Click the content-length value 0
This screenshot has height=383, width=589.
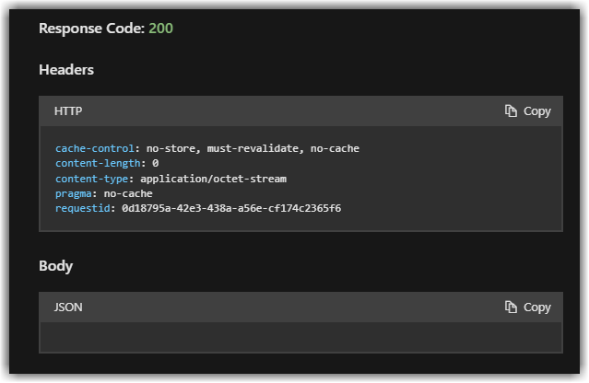click(156, 163)
